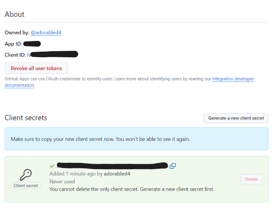Viewport: 278px width, 210px height.
Task: Click the Owned by label
Action: [17, 33]
